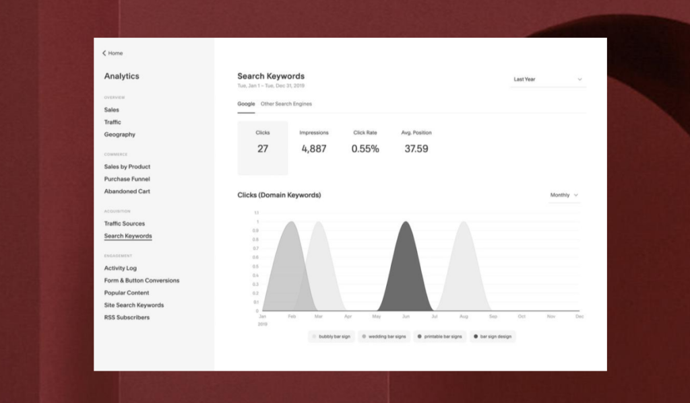Switch to Other Search Engines tab
Image resolution: width=690 pixels, height=403 pixels.
[x=286, y=104]
